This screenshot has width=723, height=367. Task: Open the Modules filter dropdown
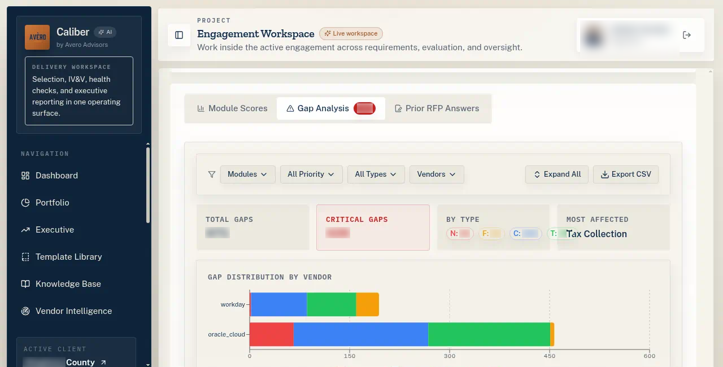[247, 174]
